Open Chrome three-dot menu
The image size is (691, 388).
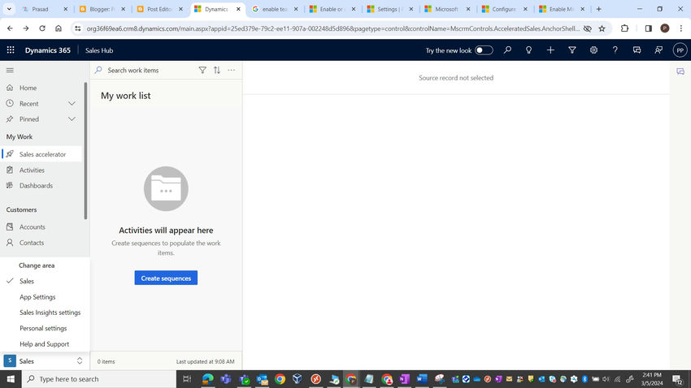point(681,28)
